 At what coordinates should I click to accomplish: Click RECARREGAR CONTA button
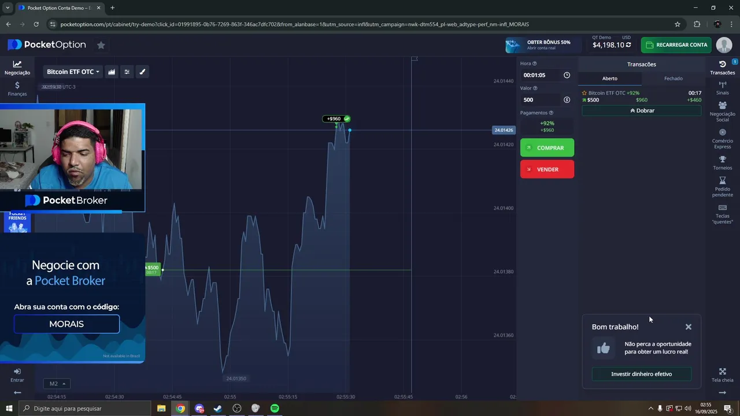point(676,45)
